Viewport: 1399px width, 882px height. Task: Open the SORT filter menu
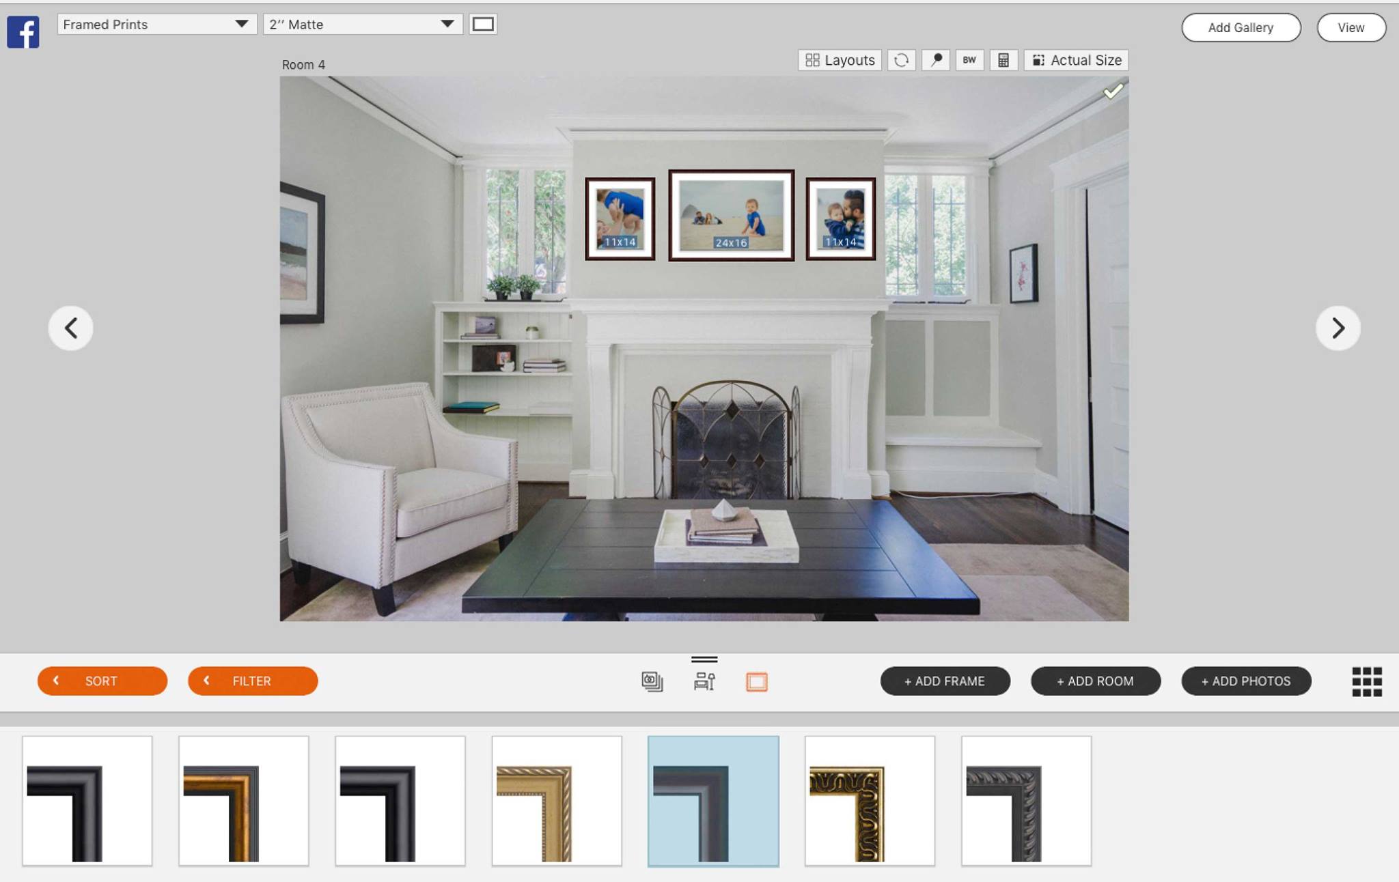click(100, 681)
